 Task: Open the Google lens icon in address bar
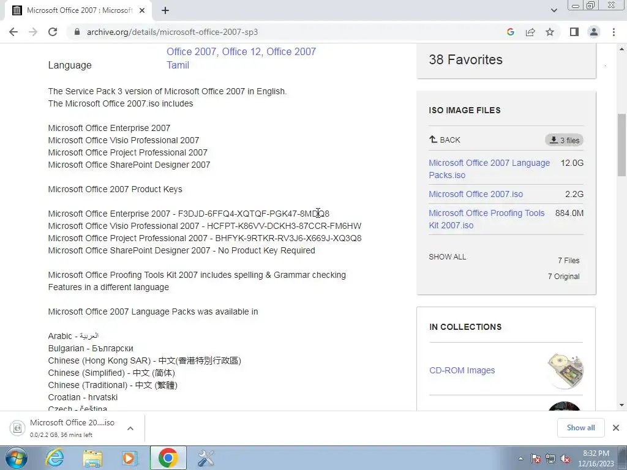pyautogui.click(x=510, y=32)
